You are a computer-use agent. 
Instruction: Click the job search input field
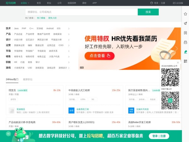(81, 12)
